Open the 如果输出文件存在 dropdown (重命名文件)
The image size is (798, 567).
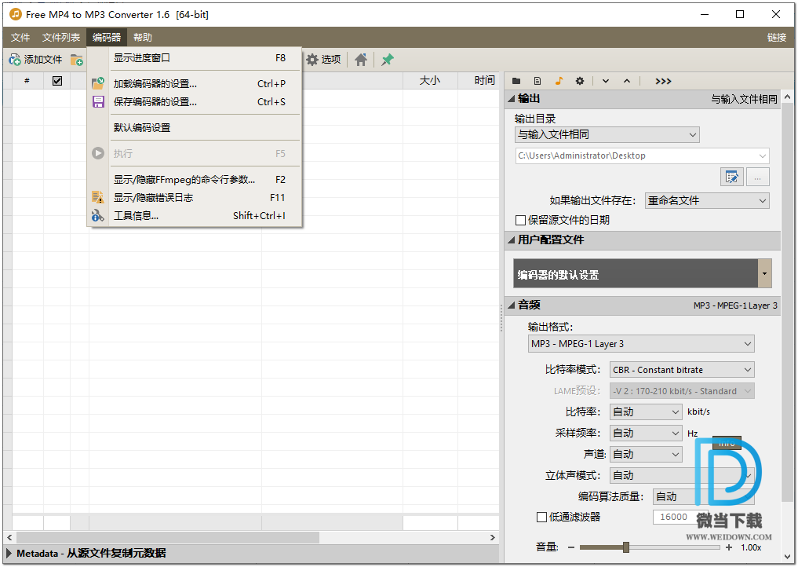[x=707, y=201]
